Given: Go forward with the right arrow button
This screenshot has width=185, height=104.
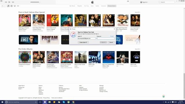Looking at the screenshot, I should point(5,6).
